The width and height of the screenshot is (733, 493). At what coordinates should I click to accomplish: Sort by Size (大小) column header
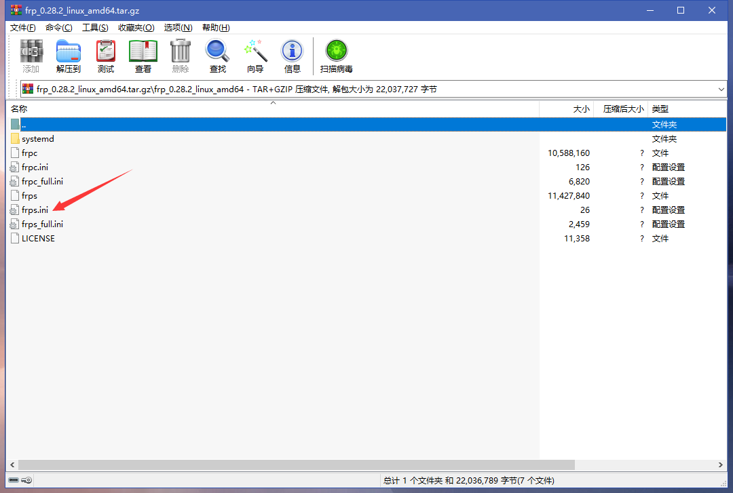[566, 109]
